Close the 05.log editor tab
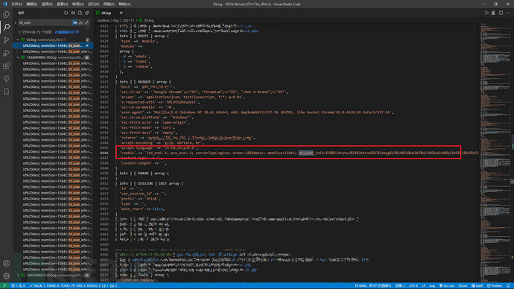This screenshot has height=289, width=514. (121, 13)
